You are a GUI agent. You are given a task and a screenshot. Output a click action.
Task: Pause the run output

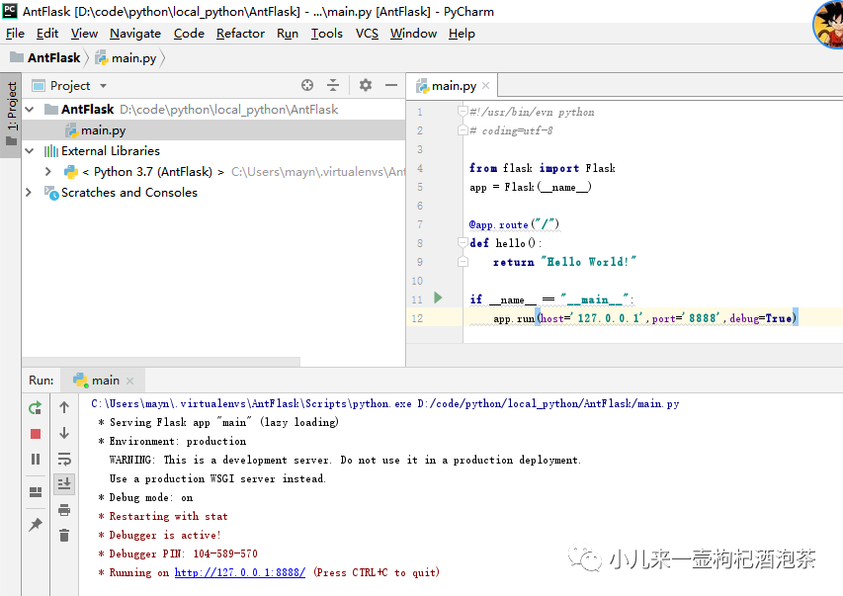click(x=36, y=459)
